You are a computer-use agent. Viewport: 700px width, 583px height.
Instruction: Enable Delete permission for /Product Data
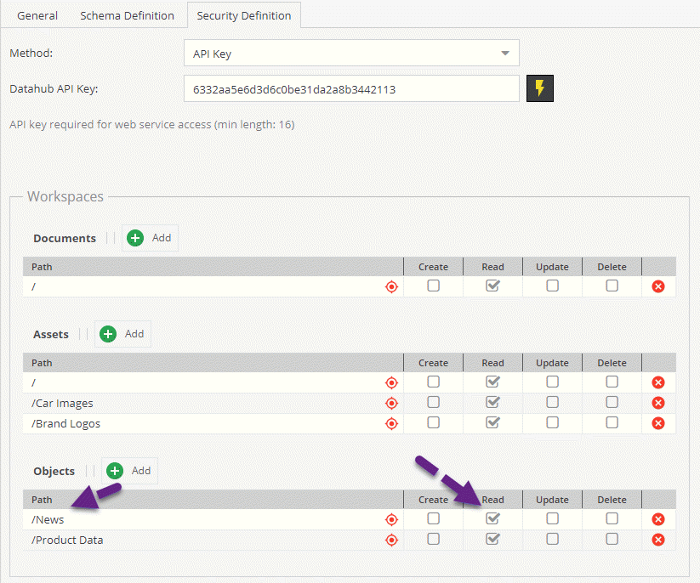click(x=612, y=539)
